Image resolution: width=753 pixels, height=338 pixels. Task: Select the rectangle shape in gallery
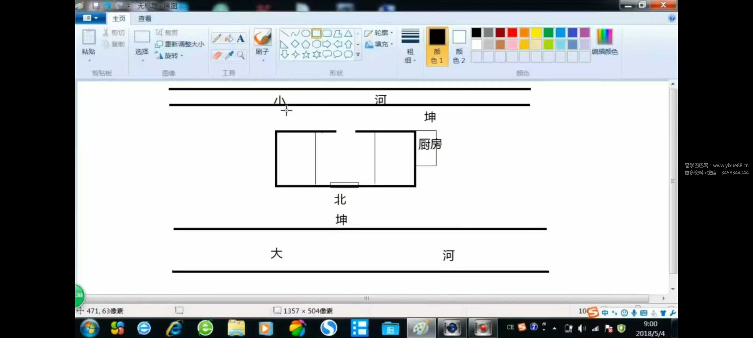(x=316, y=33)
